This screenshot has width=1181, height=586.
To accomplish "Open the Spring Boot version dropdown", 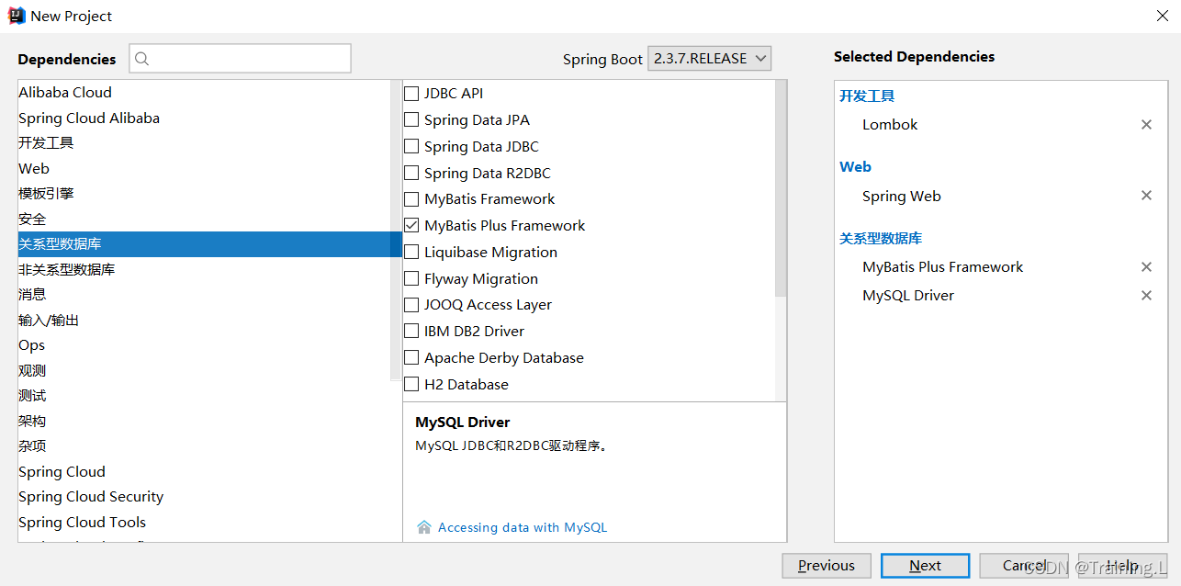I will point(709,59).
